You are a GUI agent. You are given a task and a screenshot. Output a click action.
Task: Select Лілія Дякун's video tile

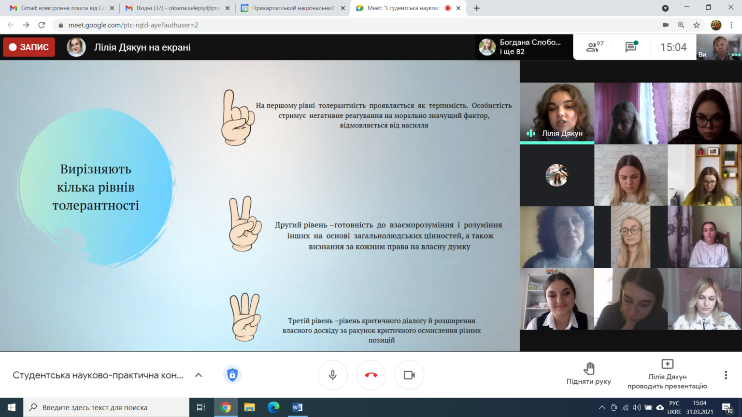(557, 113)
